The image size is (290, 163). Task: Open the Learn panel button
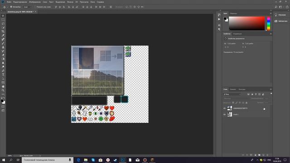click(x=280, y=15)
